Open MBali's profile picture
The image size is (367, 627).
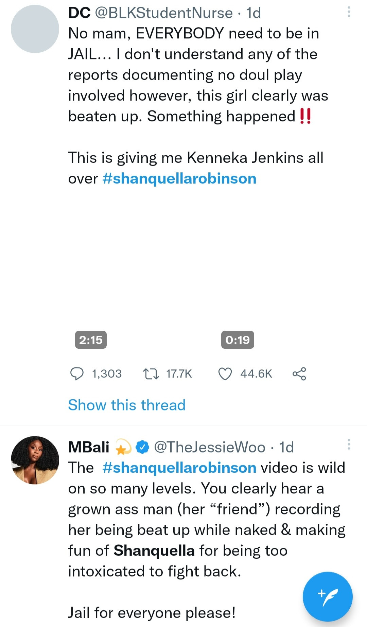coord(35,460)
